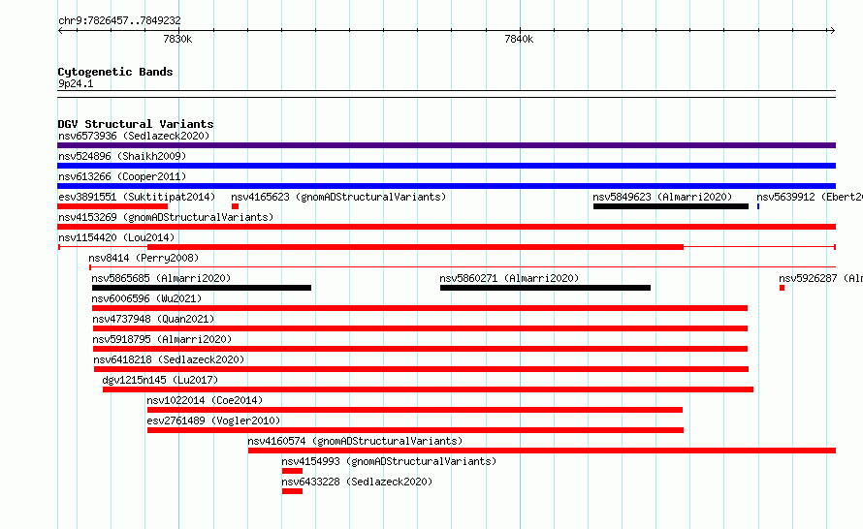863x529 pixels.
Task: Open dgv1215n145 (Lu2017) label
Action: tap(160, 380)
